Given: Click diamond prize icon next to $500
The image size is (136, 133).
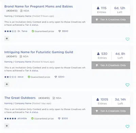Looking at the screenshot, I should pyautogui.click(x=60, y=31).
